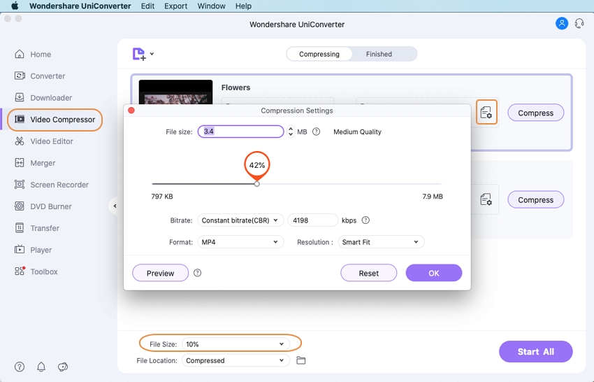The height and width of the screenshot is (382, 594).
Task: Click the add file icon
Action: 139,54
